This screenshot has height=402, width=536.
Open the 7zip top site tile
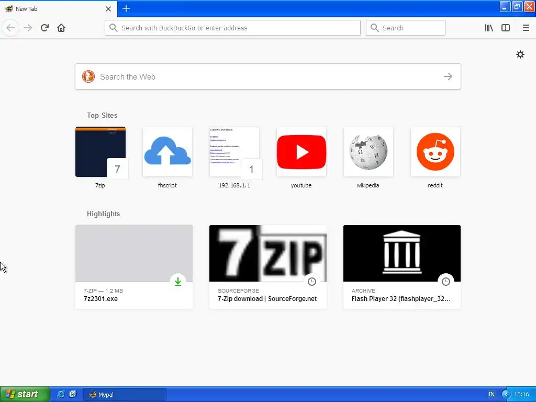[100, 152]
